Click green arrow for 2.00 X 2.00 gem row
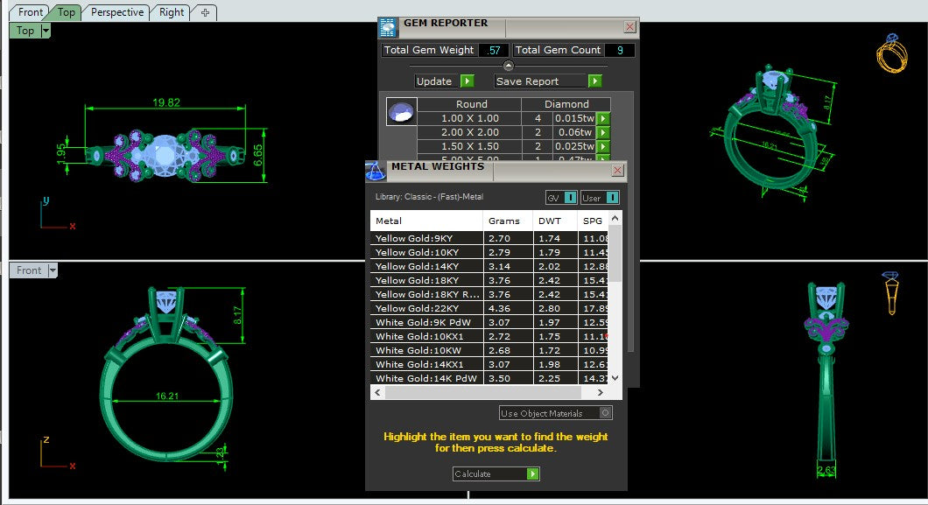This screenshot has width=928, height=505. tap(603, 132)
